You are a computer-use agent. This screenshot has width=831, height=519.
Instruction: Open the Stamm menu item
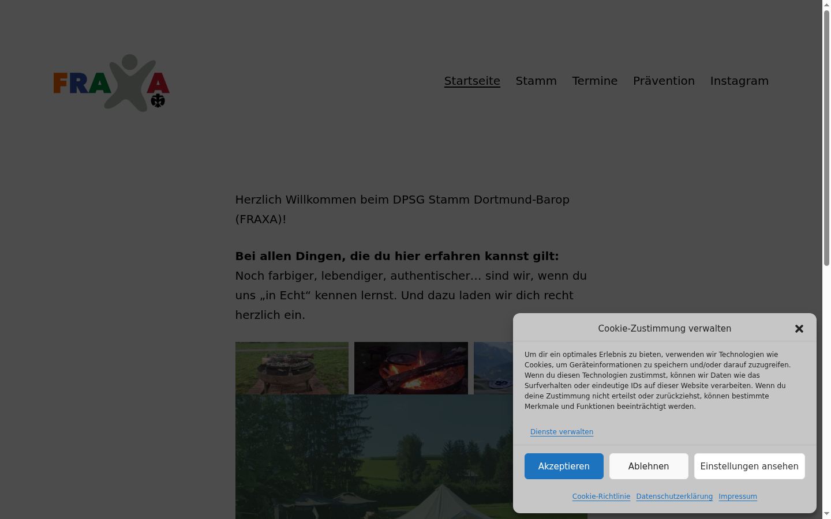pyautogui.click(x=536, y=81)
